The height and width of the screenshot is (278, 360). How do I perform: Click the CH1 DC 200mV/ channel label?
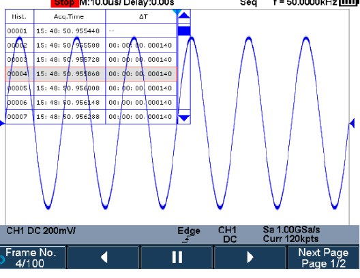(x=41, y=230)
